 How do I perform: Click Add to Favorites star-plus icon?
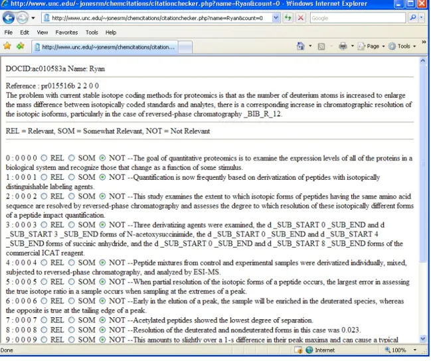coord(21,46)
